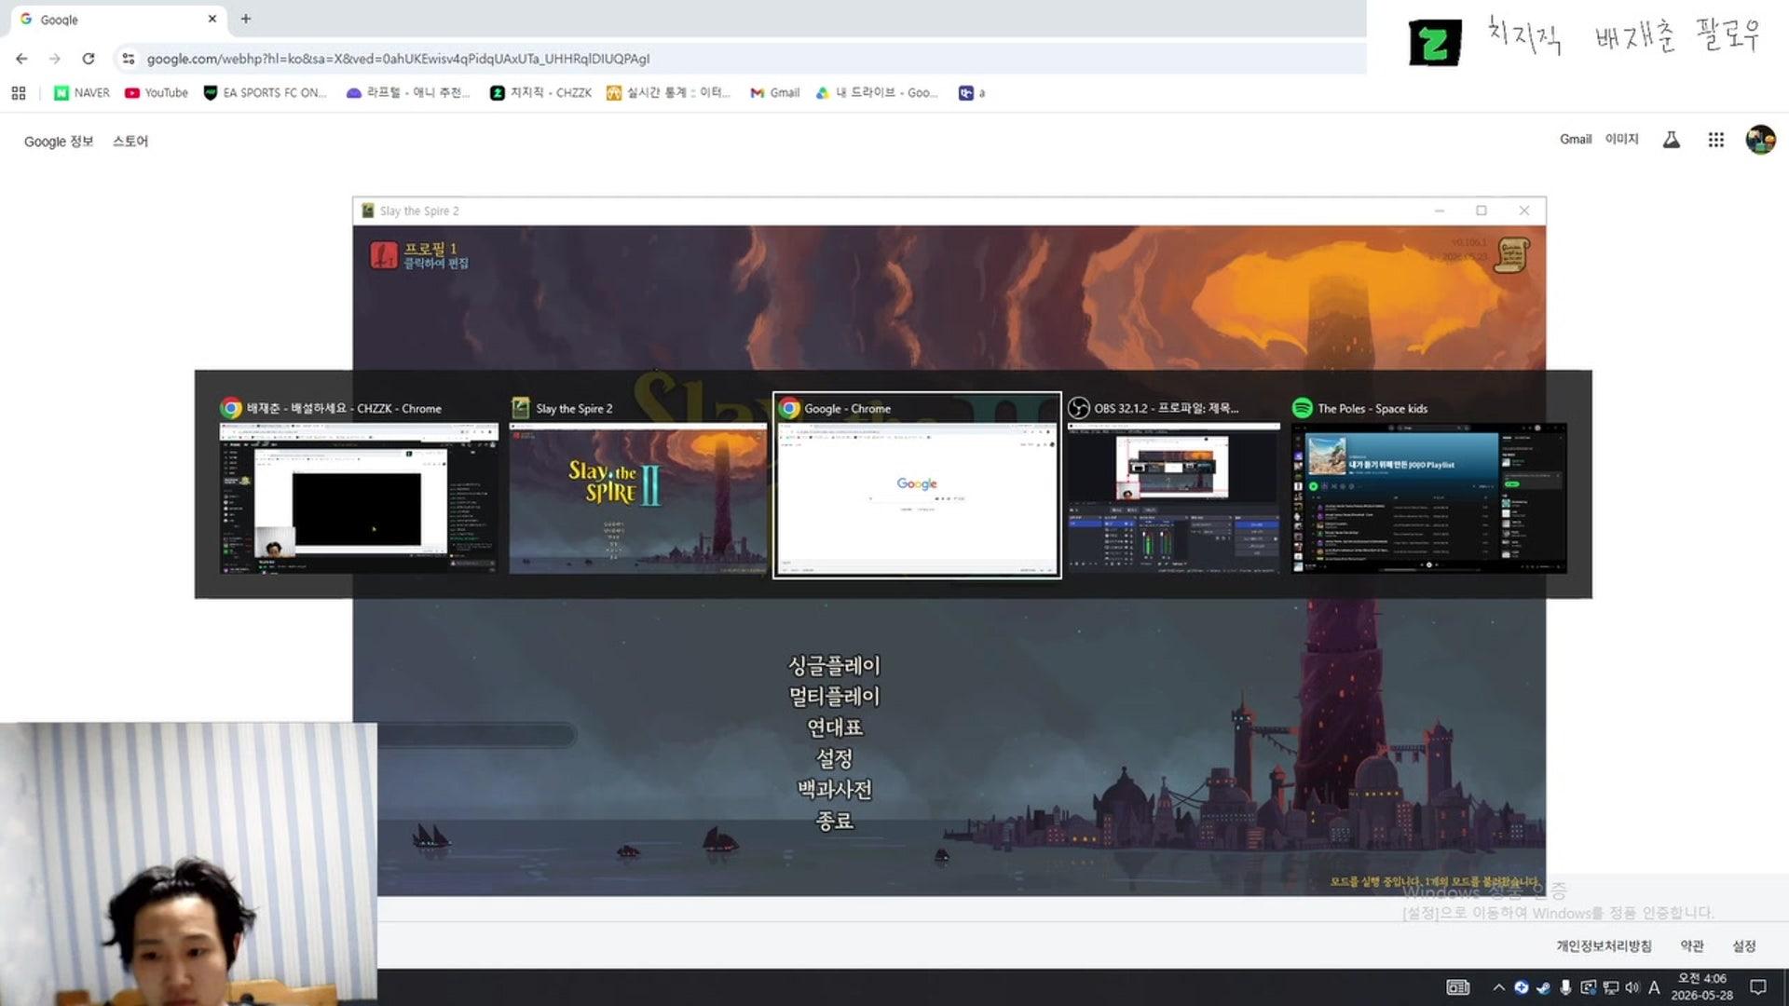Open the 치지직 - CHZZK bookmark
Image resolution: width=1789 pixels, height=1006 pixels.
point(541,93)
